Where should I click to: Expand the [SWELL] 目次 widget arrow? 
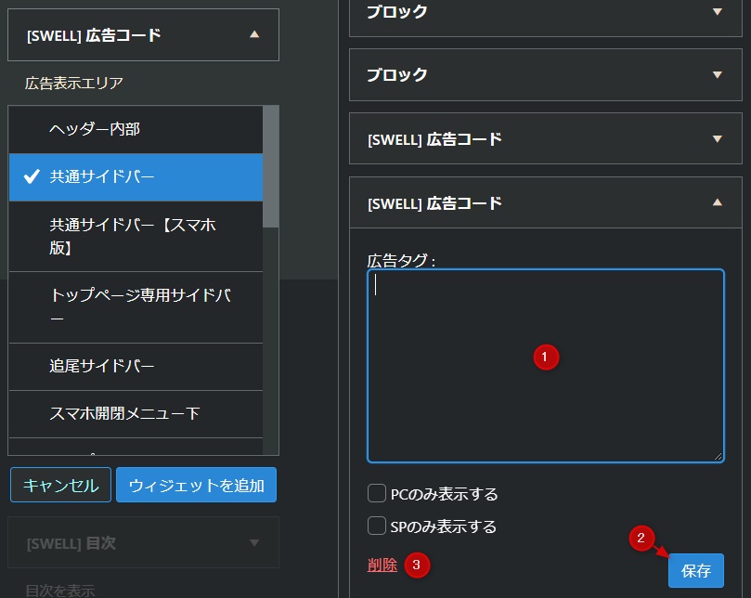254,542
